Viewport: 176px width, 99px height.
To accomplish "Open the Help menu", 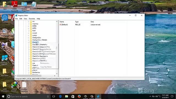I will [38, 19].
